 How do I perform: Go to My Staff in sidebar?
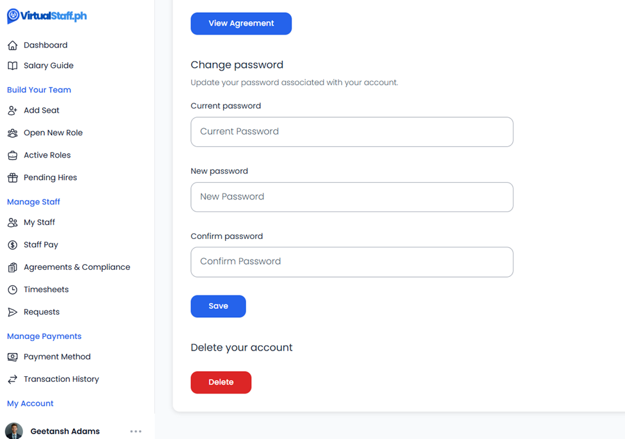39,222
